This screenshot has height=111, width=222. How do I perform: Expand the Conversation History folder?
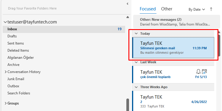tap(6, 72)
